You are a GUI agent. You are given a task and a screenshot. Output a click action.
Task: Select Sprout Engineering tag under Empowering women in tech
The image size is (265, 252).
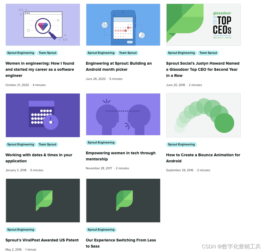click(x=101, y=143)
